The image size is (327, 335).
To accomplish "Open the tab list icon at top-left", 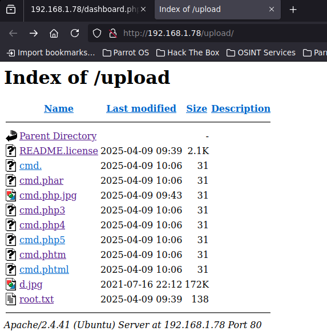I will click(11, 9).
